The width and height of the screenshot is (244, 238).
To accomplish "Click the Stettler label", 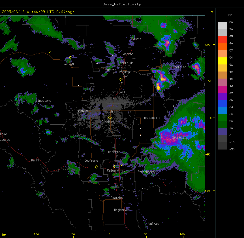I will (179, 67).
